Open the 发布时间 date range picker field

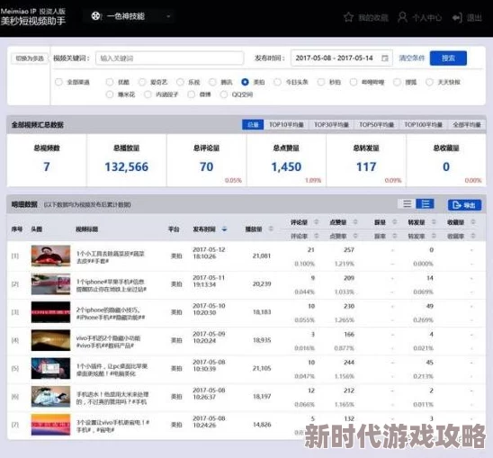(x=342, y=58)
